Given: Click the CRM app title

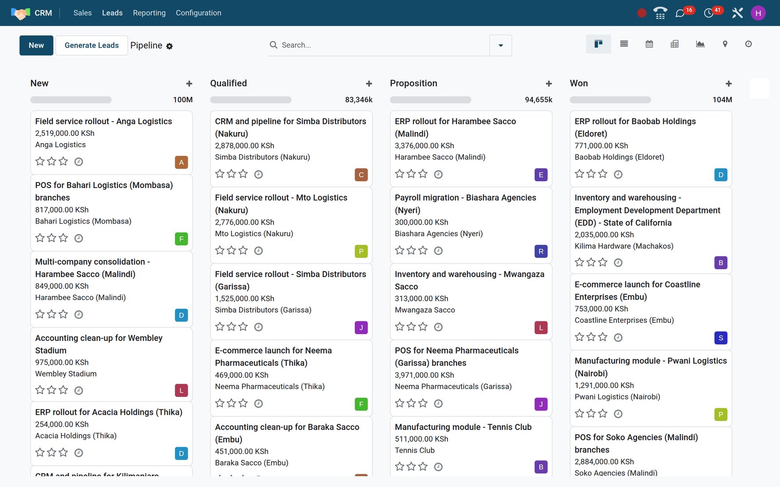Looking at the screenshot, I should pos(43,13).
